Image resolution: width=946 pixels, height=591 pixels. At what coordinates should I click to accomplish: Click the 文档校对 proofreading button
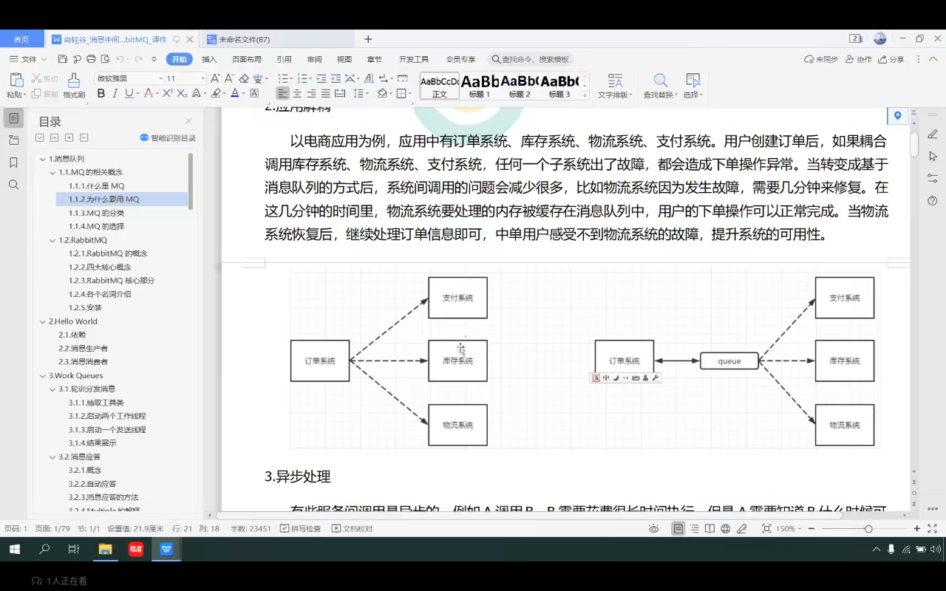coord(352,529)
